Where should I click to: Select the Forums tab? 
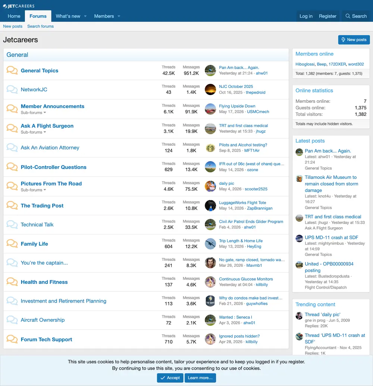[x=38, y=16]
